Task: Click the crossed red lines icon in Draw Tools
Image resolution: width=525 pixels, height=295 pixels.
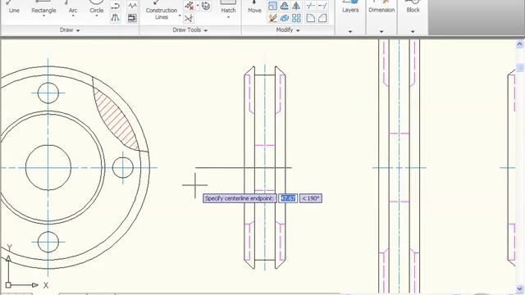Action: click(x=189, y=18)
